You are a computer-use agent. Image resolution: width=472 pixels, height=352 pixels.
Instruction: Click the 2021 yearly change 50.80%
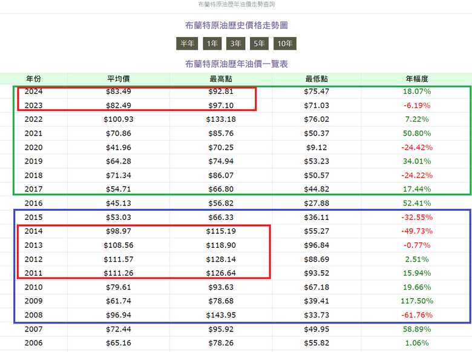(417, 133)
